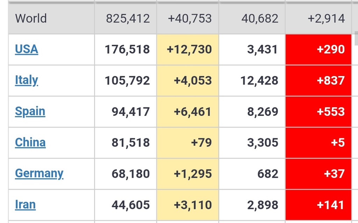Open the Iran country link

(25, 205)
